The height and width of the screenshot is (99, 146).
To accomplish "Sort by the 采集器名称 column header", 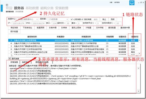I will (x=86, y=37).
